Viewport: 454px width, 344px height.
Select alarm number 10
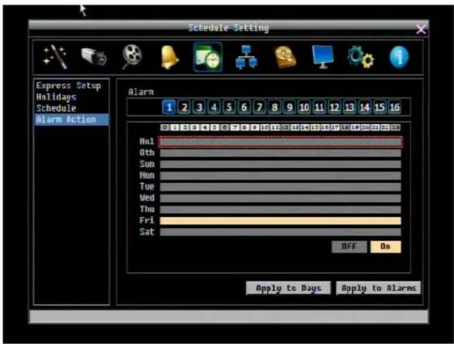click(x=304, y=107)
